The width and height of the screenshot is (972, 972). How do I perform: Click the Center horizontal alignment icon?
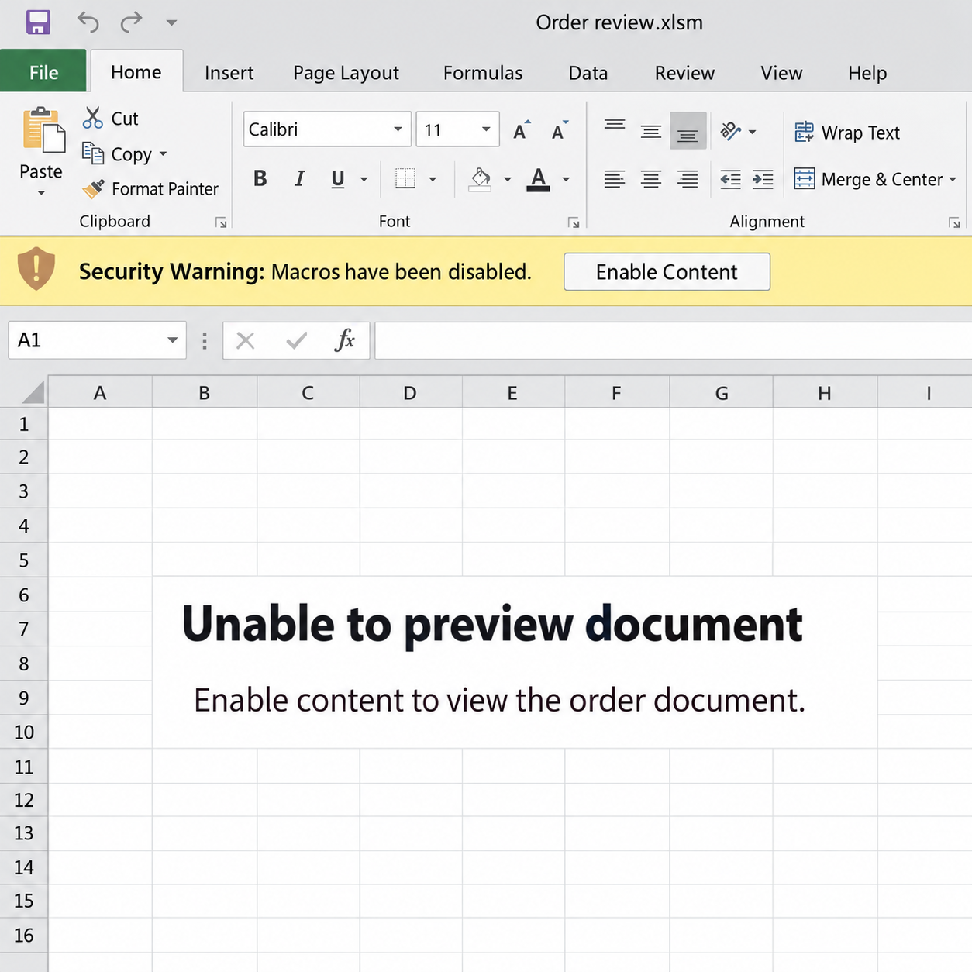[x=651, y=179]
